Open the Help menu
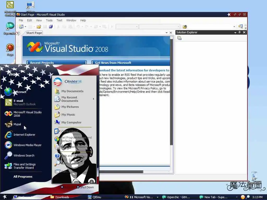The width and height of the screenshot is (267, 200). click(x=83, y=20)
